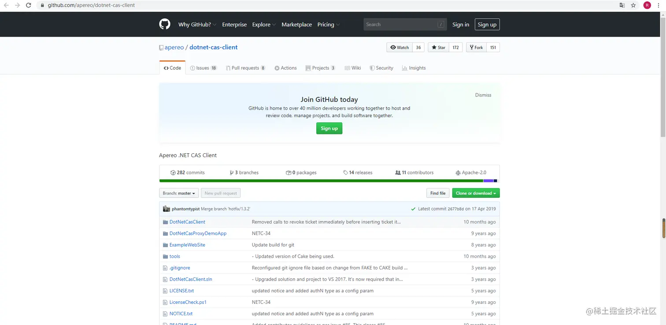This screenshot has width=666, height=325.
Task: View the 14 releases link
Action: click(358, 173)
